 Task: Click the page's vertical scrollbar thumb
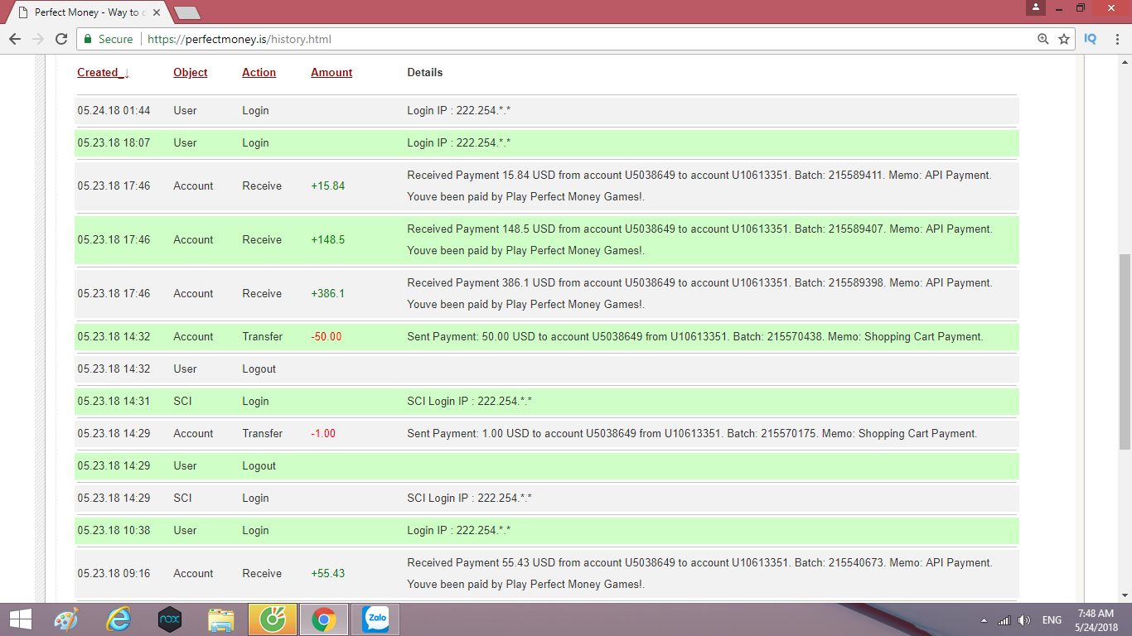point(1125,352)
